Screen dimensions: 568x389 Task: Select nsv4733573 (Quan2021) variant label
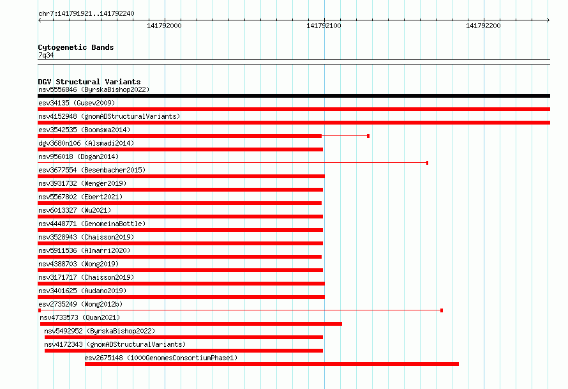click(80, 317)
